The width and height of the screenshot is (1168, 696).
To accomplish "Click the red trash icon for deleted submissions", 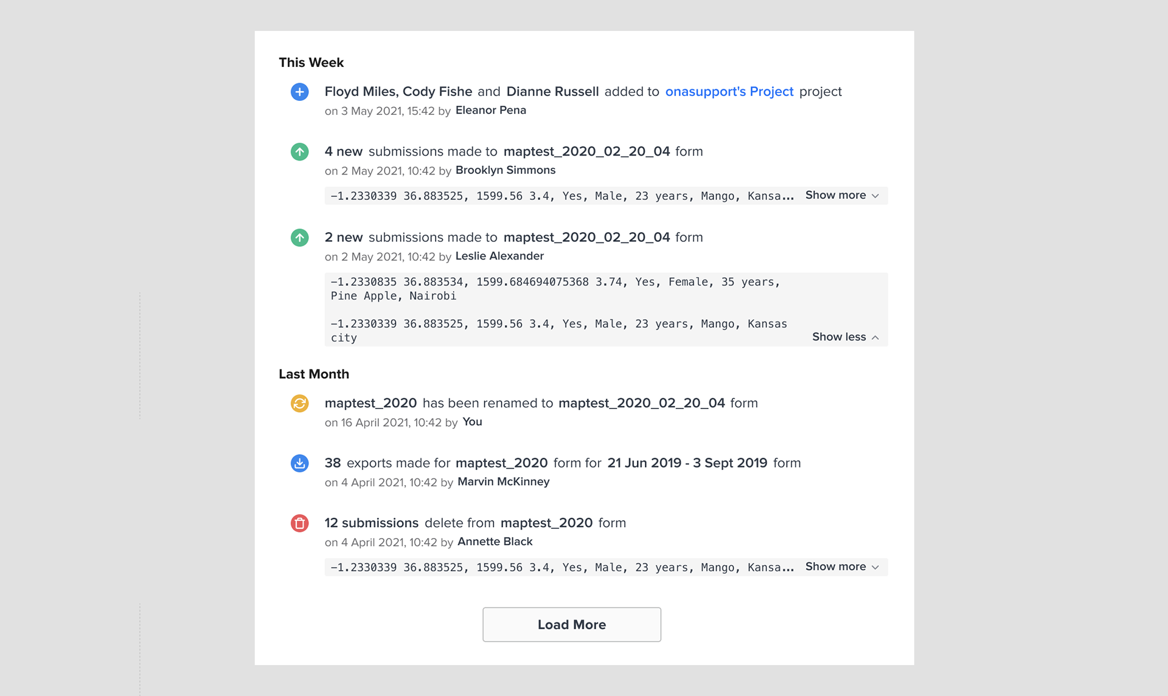I will pyautogui.click(x=299, y=523).
